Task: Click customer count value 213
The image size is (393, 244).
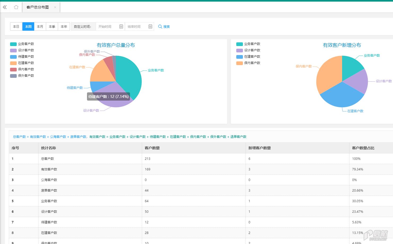Action: (147, 159)
